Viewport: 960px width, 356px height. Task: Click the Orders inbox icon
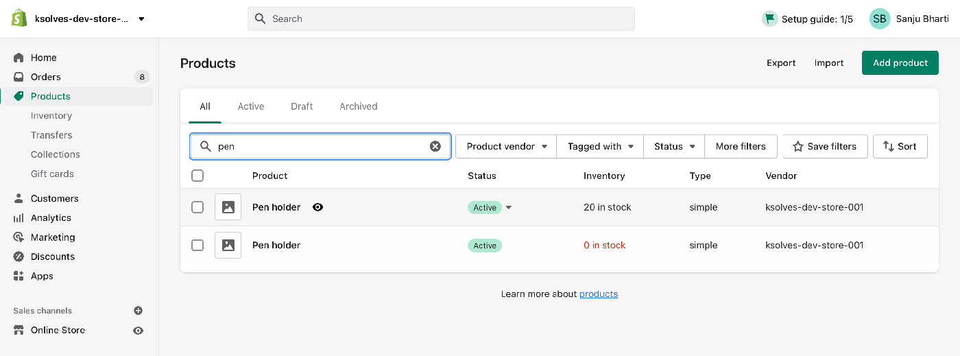19,77
